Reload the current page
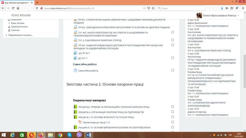Viewport: 246px width, 138px height. pyautogui.click(x=13, y=8)
